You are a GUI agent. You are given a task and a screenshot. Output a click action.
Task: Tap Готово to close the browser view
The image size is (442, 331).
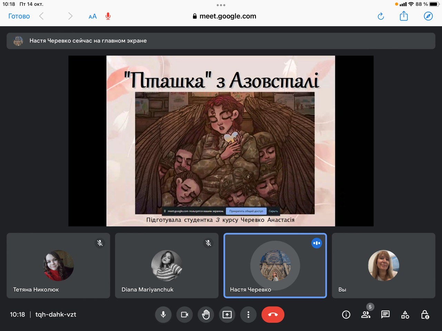[19, 16]
